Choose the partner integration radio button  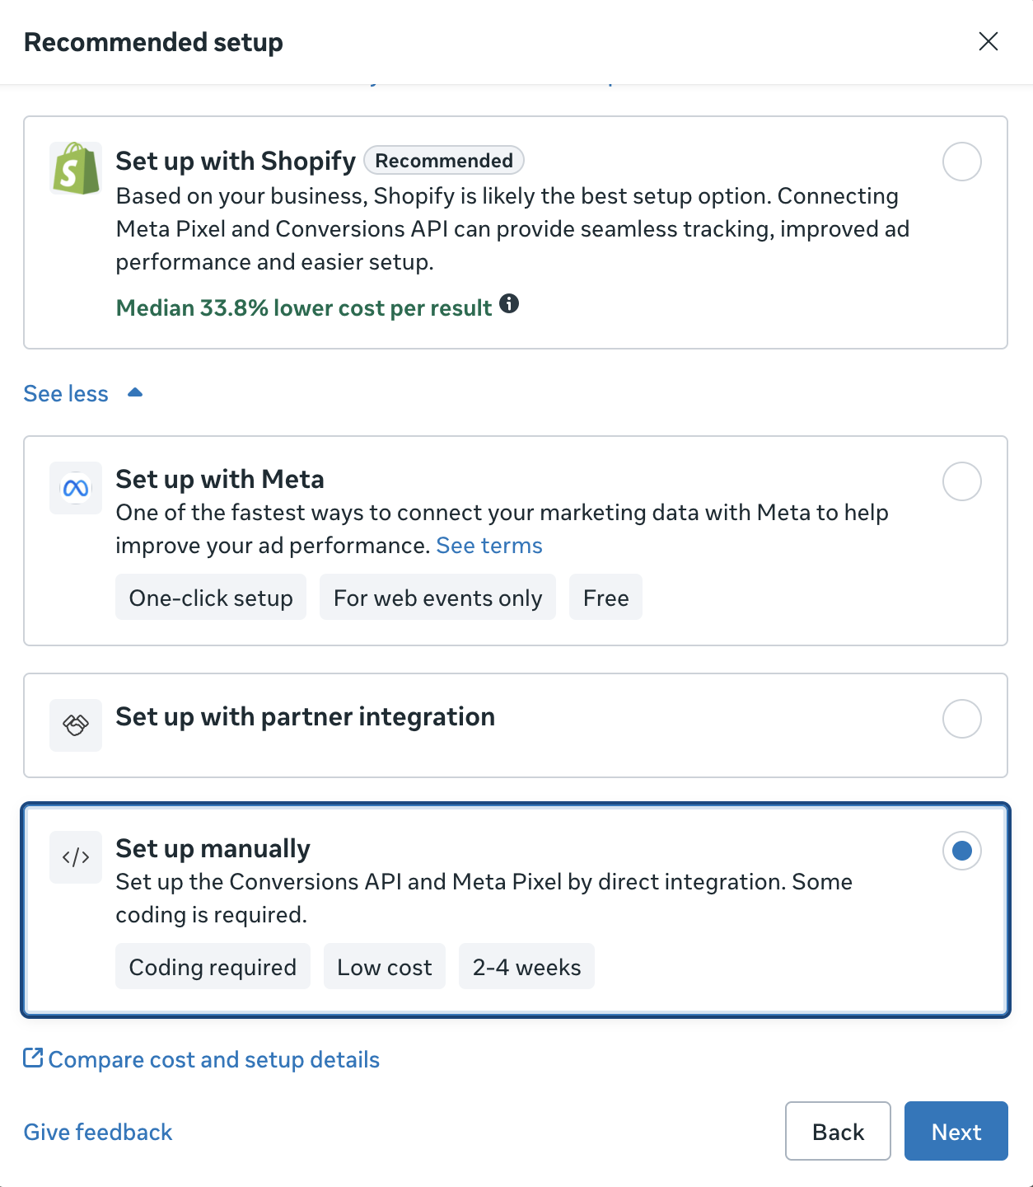(x=962, y=719)
